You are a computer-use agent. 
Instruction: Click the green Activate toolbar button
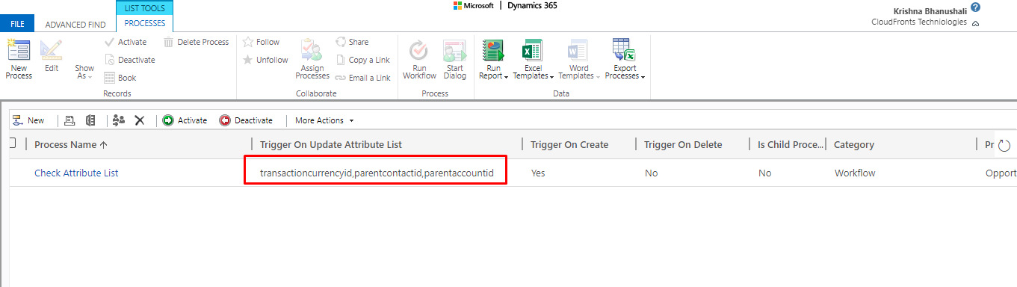tap(185, 120)
